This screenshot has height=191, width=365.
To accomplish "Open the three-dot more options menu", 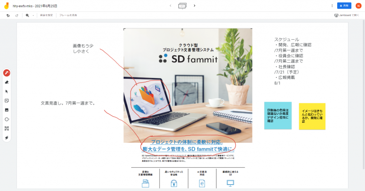I will [332, 6].
